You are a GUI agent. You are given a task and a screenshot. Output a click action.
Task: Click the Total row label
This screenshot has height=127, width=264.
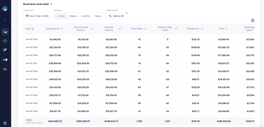[29, 120]
